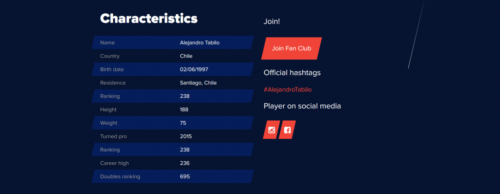The height and width of the screenshot is (194, 500).
Task: Click the Height value 188
Action: pyautogui.click(x=184, y=110)
